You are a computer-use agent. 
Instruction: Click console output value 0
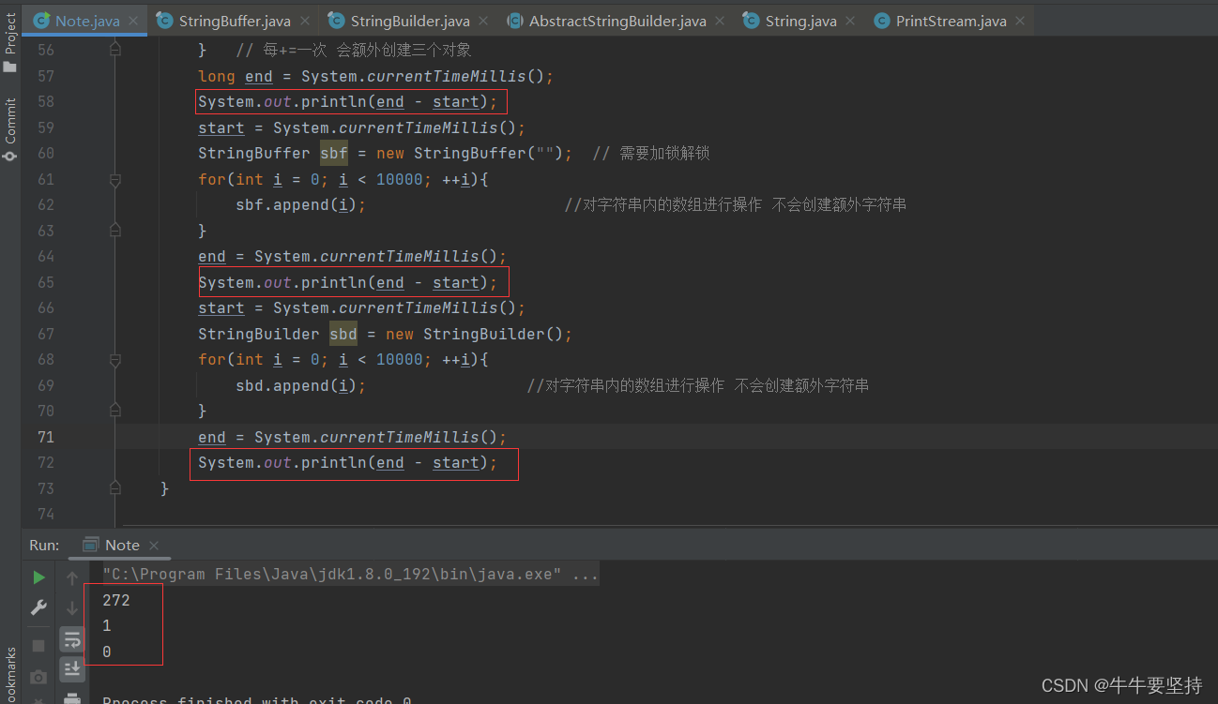pos(107,652)
